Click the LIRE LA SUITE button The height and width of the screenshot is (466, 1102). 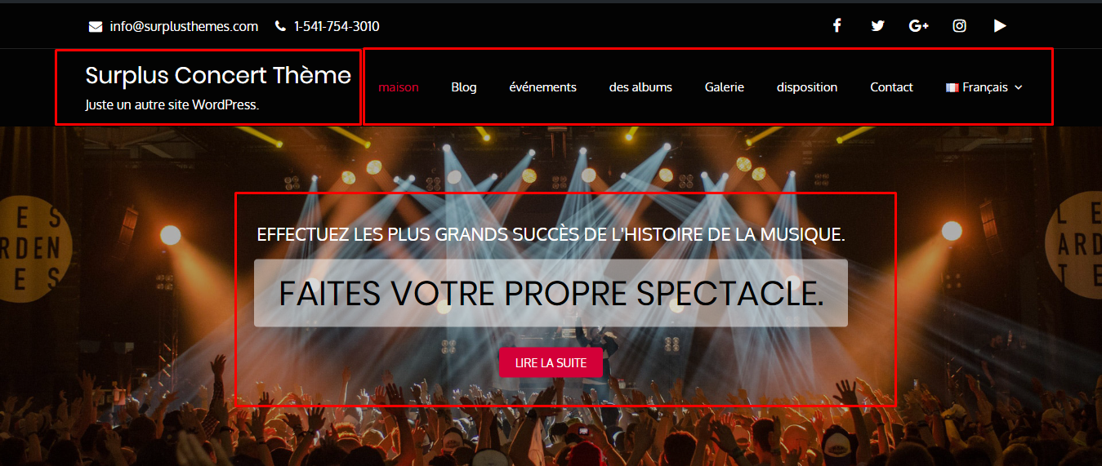point(551,363)
